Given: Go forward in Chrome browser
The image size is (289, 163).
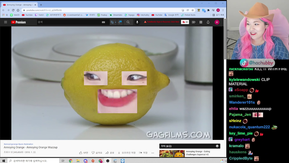Looking at the screenshot, I should tap(8, 10).
